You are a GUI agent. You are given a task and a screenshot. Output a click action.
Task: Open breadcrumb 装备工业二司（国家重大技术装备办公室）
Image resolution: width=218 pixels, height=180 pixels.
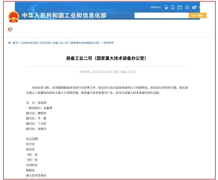point(77,43)
